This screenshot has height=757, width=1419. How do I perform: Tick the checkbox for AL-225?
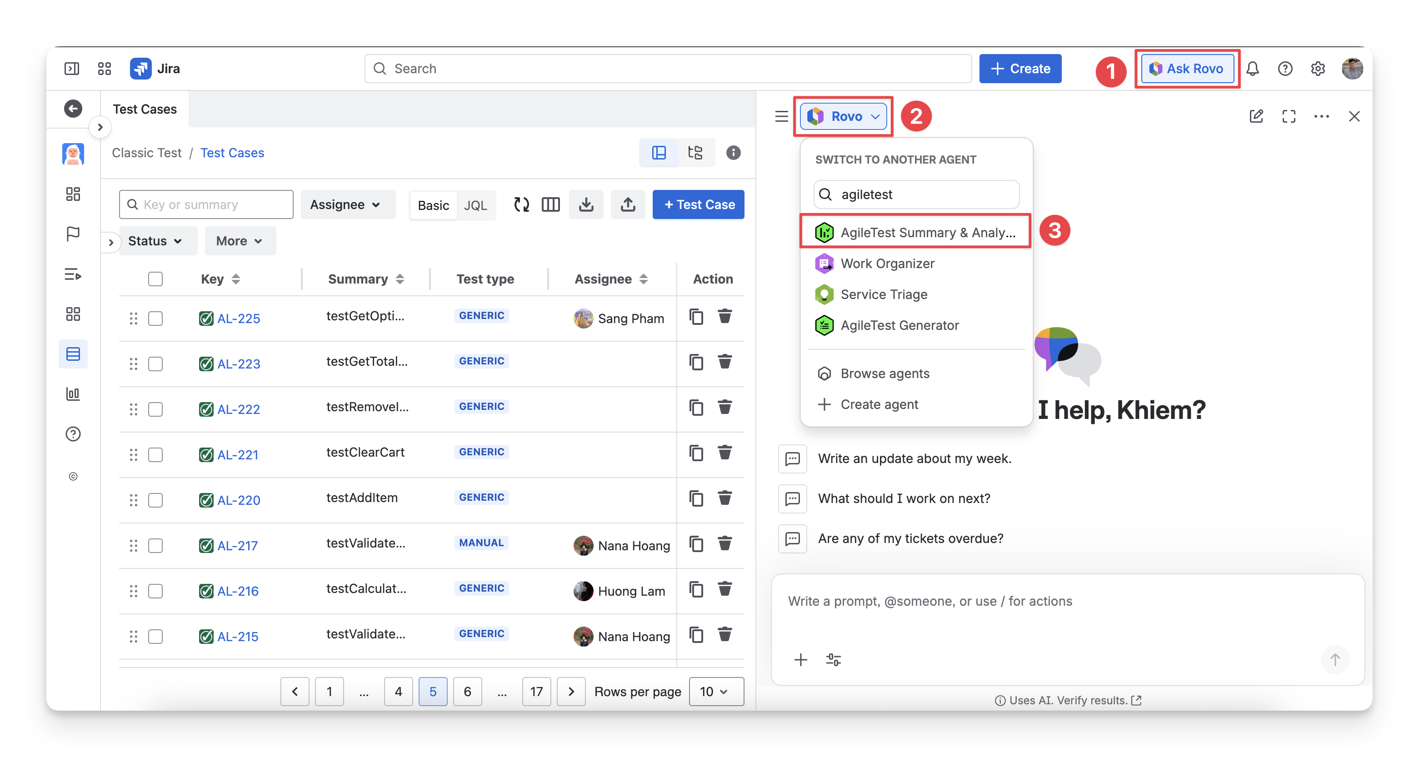(155, 319)
